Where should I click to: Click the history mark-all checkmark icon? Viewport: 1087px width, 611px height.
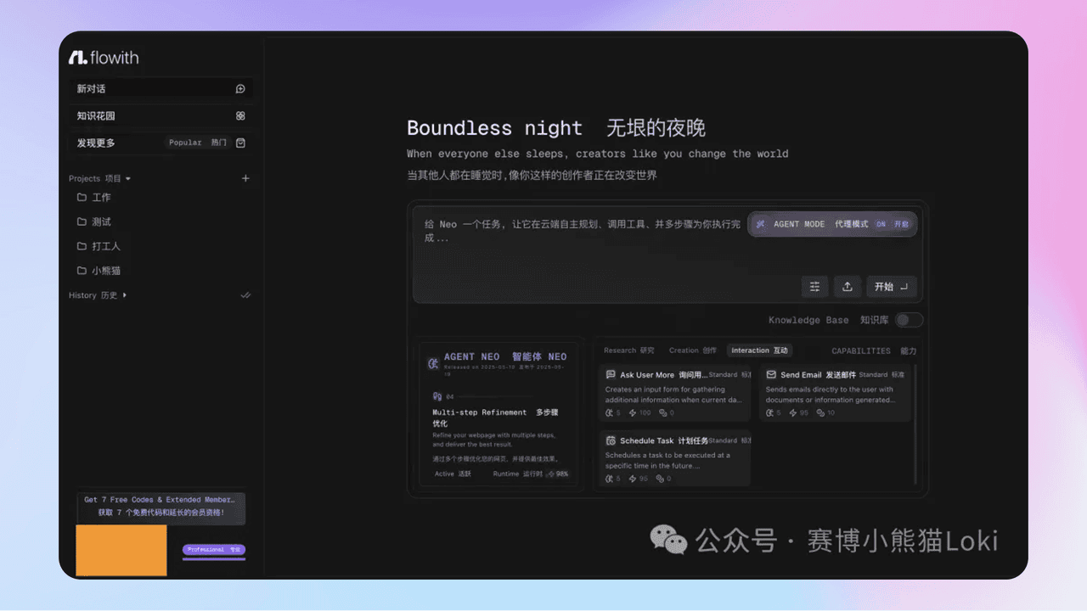245,295
